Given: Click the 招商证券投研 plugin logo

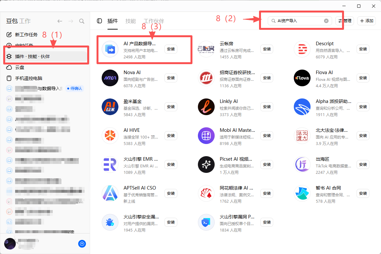Looking at the screenshot, I should [x=206, y=78].
